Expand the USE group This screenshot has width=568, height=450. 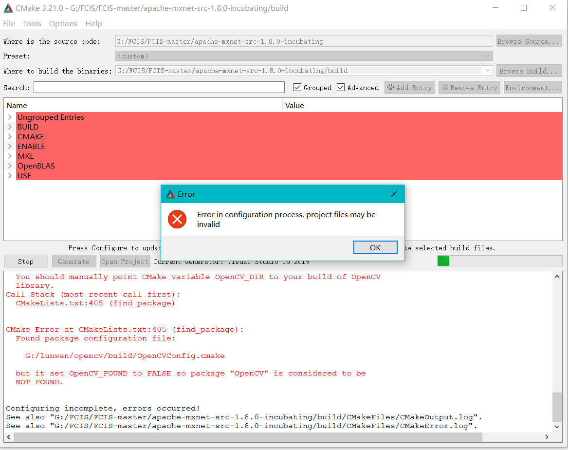(10, 176)
